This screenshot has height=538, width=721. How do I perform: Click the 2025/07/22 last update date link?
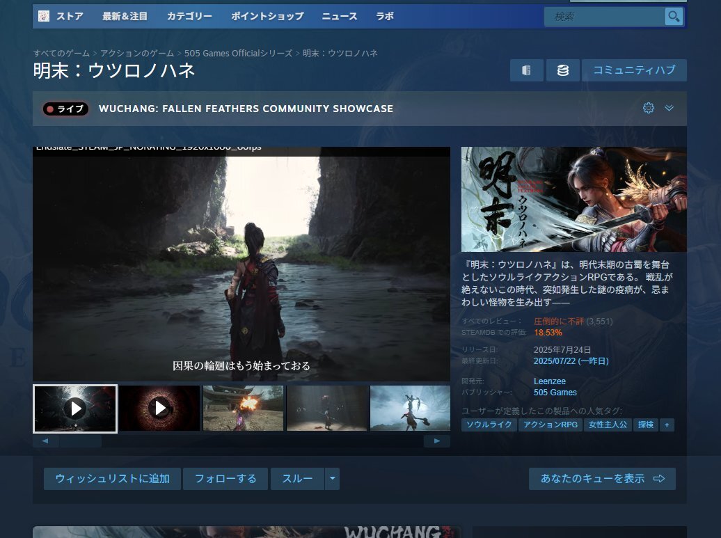point(571,361)
